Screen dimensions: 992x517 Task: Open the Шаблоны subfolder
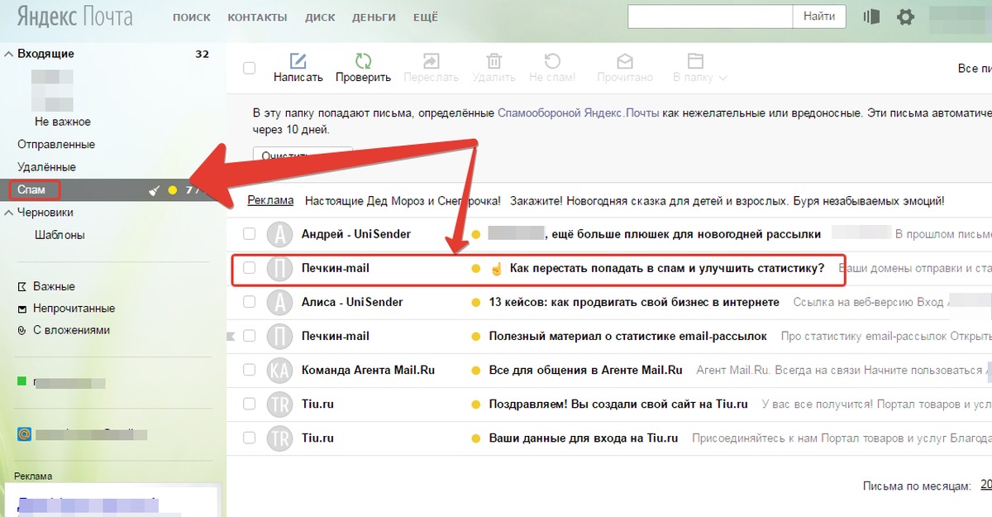pyautogui.click(x=60, y=235)
